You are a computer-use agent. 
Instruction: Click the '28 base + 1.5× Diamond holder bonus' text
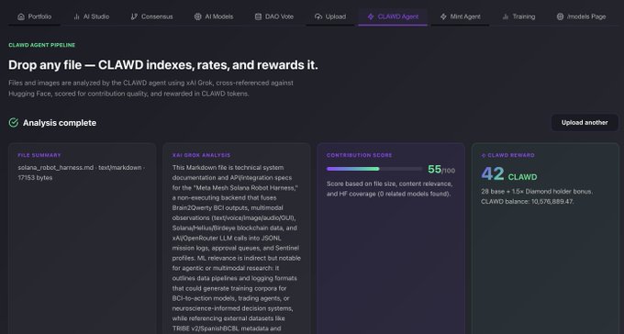click(x=537, y=192)
